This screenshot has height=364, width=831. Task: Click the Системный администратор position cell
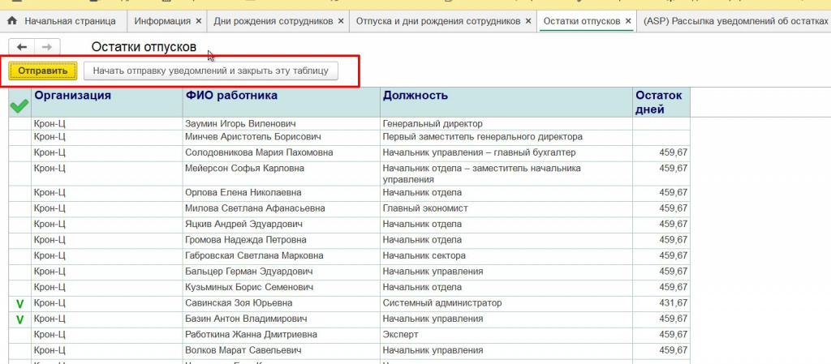[506, 304]
